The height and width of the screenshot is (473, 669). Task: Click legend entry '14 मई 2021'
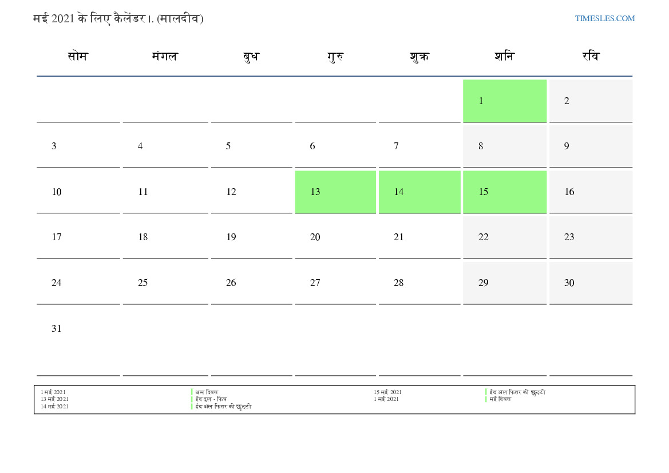tap(54, 407)
